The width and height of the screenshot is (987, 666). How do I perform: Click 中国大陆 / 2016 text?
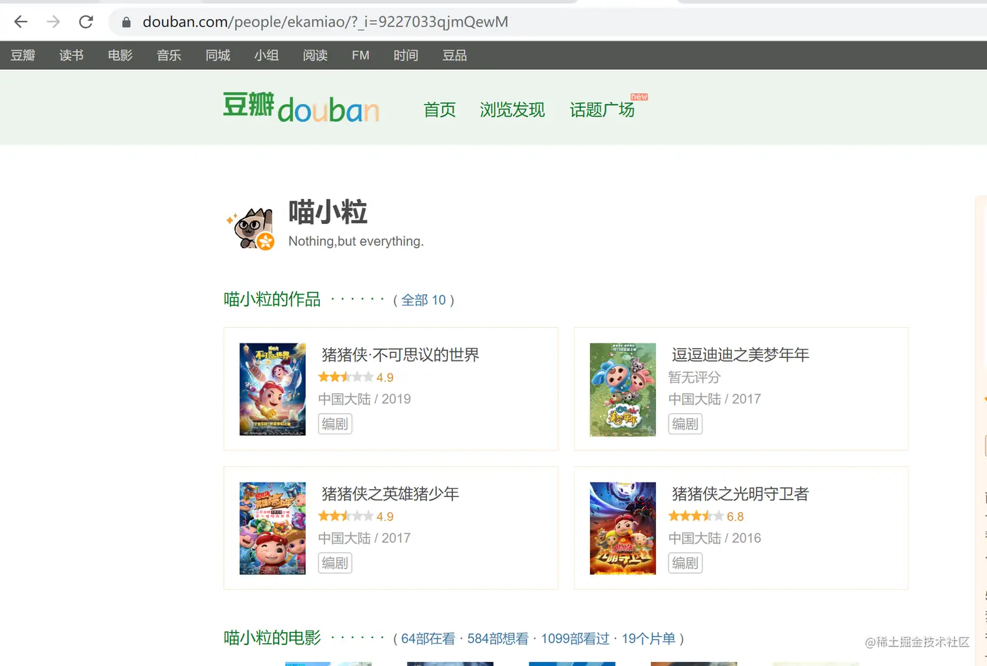715,538
